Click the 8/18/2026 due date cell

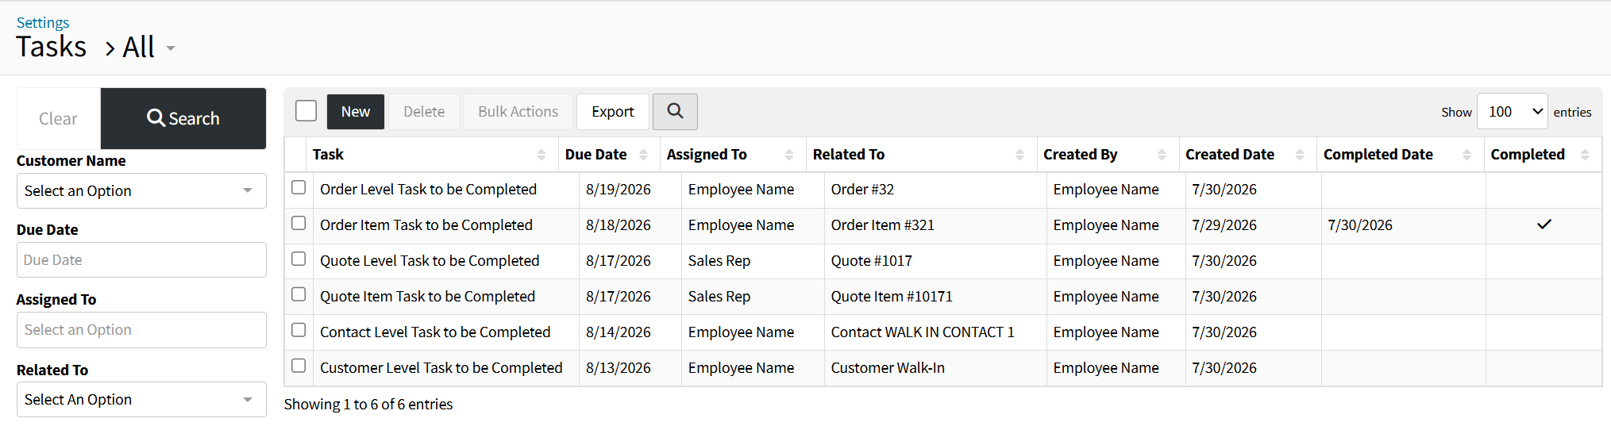click(x=619, y=225)
